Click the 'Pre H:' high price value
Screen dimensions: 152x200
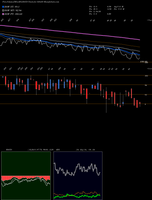(100, 9)
